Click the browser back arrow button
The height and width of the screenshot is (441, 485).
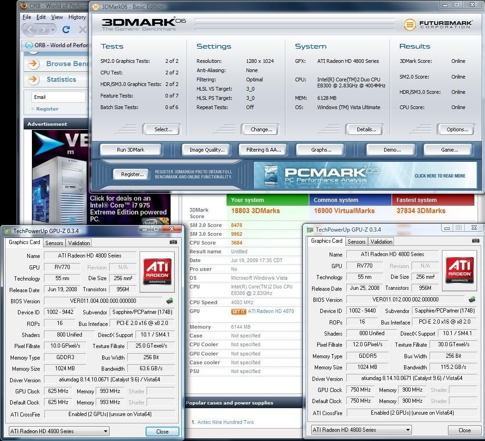31,30
